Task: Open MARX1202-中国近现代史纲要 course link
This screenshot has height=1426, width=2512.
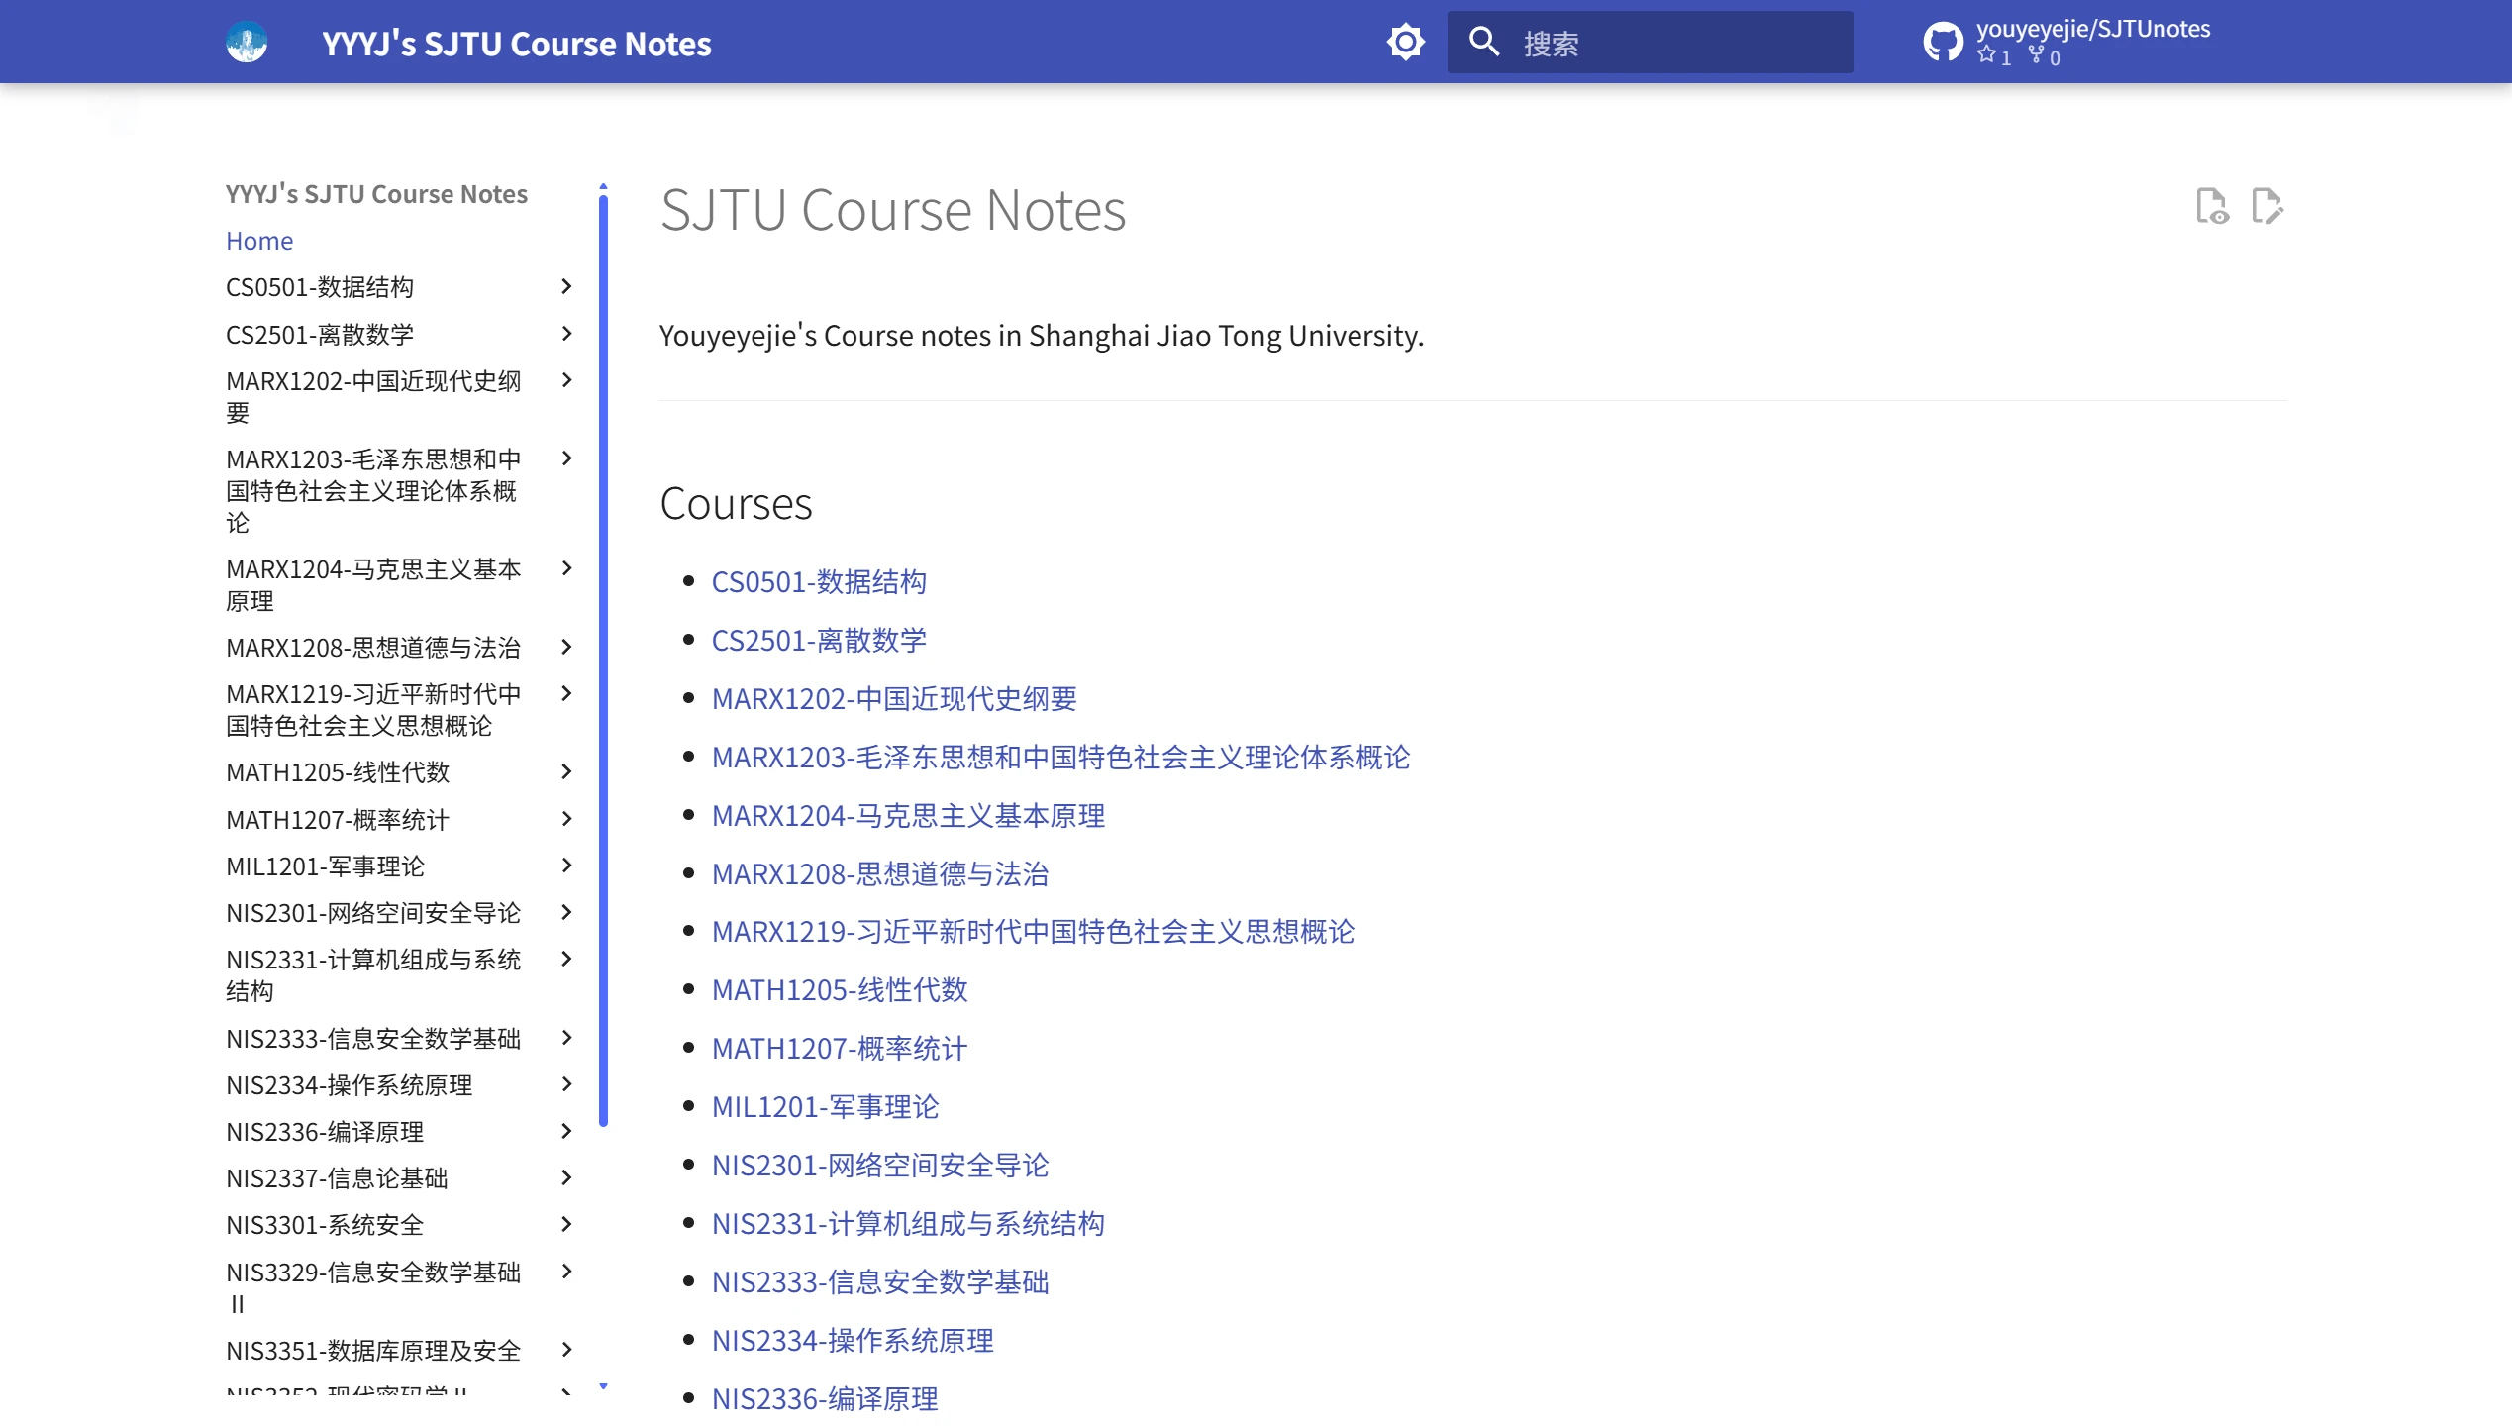Action: (894, 699)
